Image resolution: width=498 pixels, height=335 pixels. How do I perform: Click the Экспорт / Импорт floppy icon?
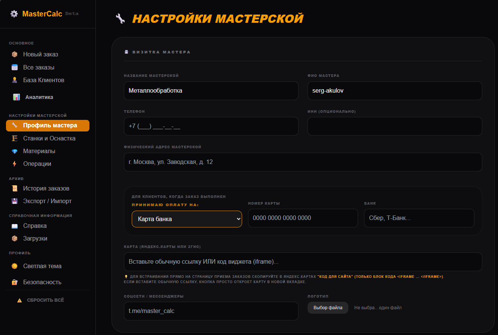(14, 201)
